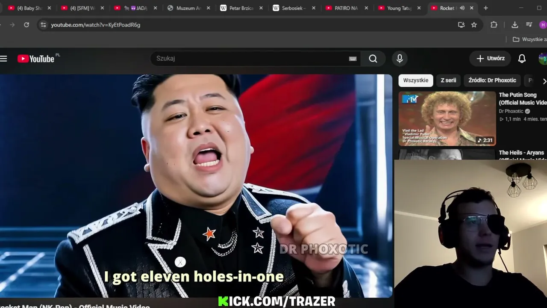Switch to the [SFM] tab
547x308 pixels.
click(82, 8)
